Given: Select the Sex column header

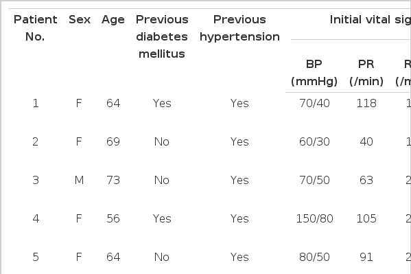Looking at the screenshot, I should 80,20.
